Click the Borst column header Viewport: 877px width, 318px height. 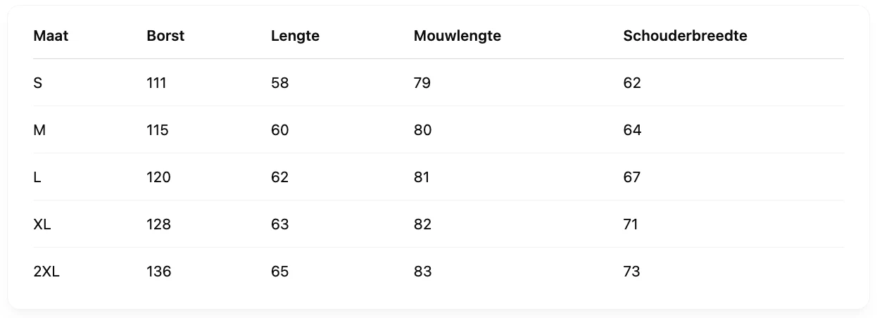[x=165, y=36]
